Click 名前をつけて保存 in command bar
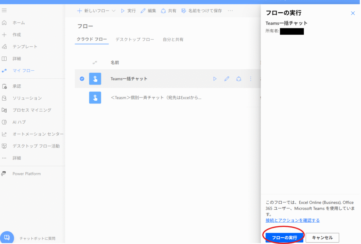This screenshot has width=361, height=244. (x=202, y=11)
